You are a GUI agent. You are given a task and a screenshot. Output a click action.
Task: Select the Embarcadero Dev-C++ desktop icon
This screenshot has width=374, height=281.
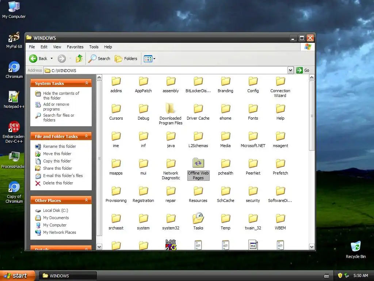pos(14,132)
